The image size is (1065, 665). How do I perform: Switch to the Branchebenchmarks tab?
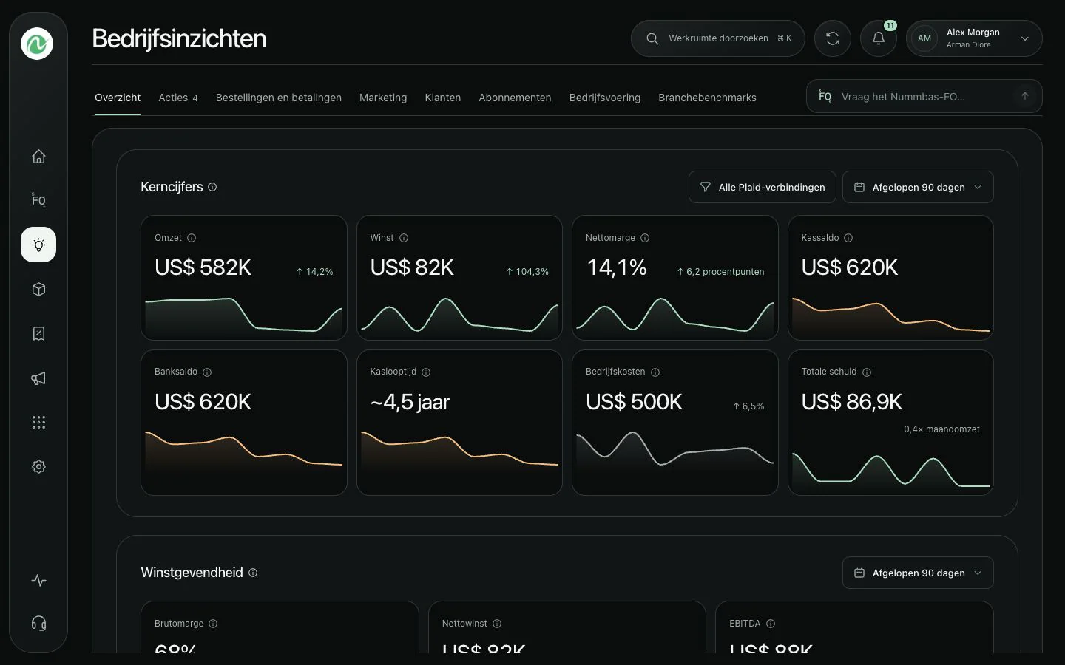(707, 98)
